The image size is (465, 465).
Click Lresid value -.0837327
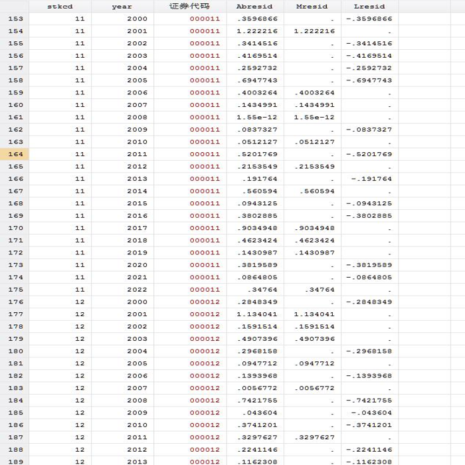(369, 130)
